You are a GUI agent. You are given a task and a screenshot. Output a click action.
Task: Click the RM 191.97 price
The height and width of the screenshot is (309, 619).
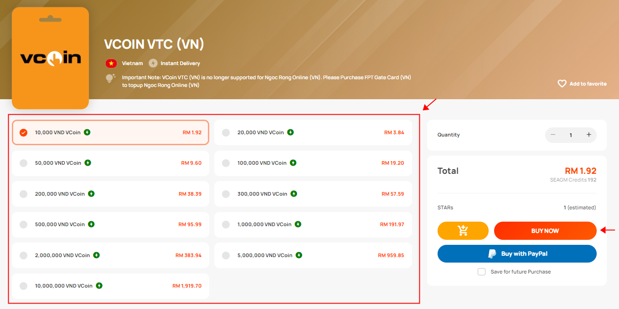point(392,224)
